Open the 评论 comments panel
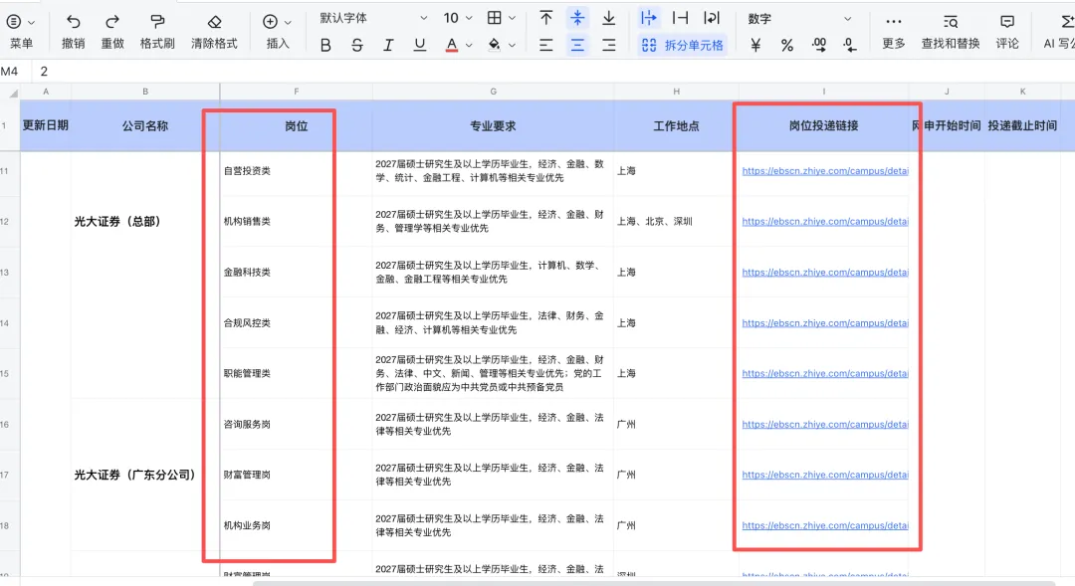The image size is (1075, 586). [x=1007, y=32]
